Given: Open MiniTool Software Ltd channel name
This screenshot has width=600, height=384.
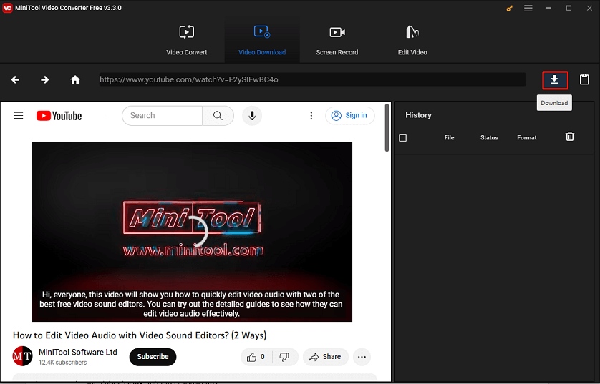Looking at the screenshot, I should pyautogui.click(x=77, y=352).
